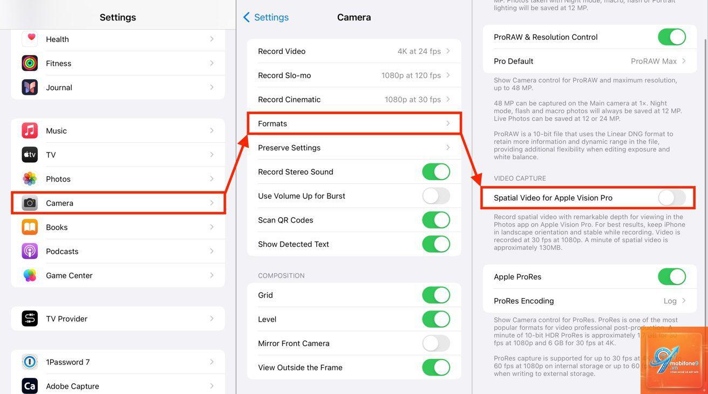Go back via the Settings link

point(266,17)
